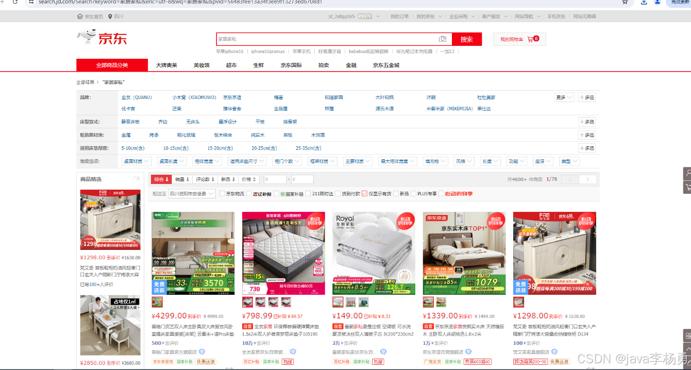
Task: Open the browser profile avatar icon
Action: 658,2
